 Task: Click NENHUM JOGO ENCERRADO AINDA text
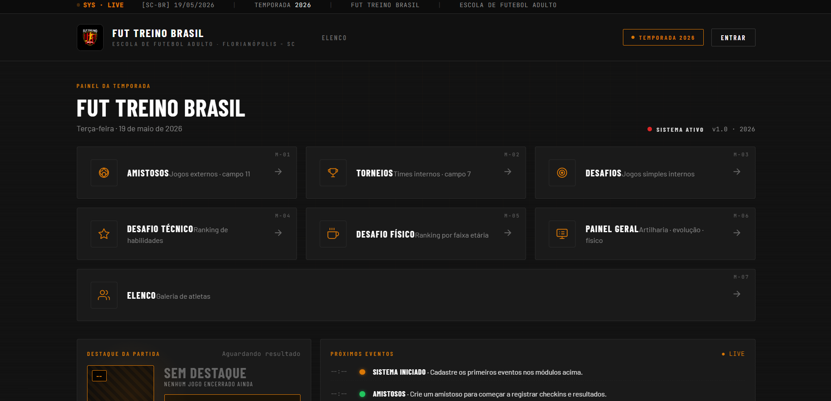(x=209, y=384)
